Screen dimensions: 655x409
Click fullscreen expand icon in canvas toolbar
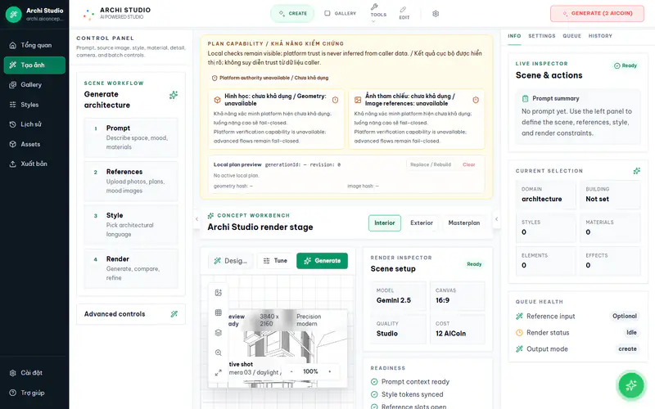click(218, 373)
